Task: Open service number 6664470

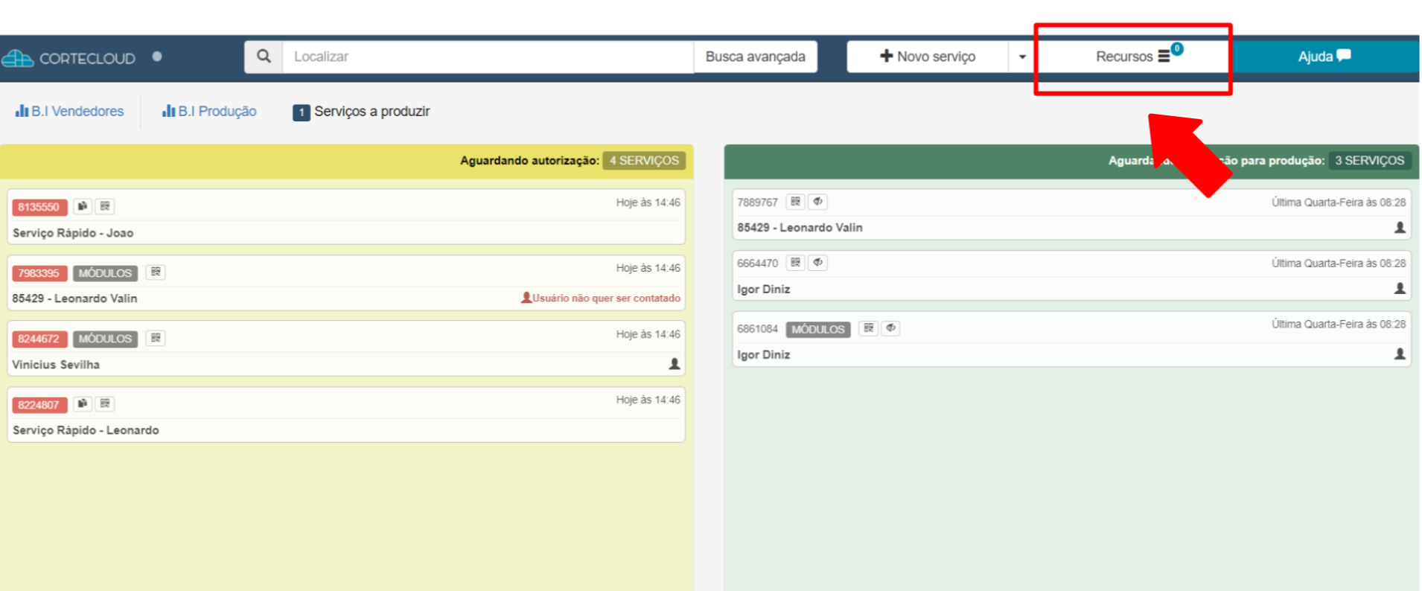Action: coord(757,263)
